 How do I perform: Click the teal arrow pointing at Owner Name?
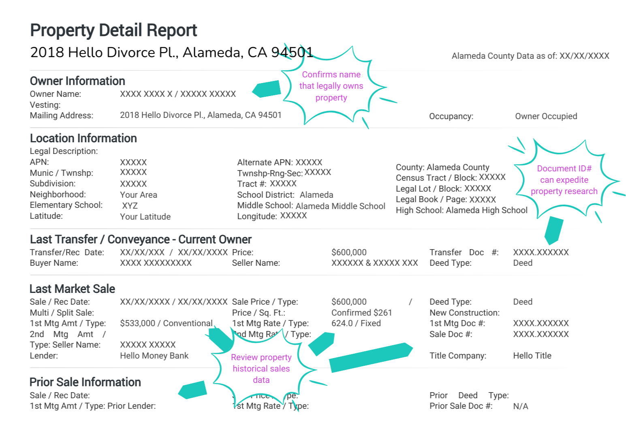pos(266,89)
